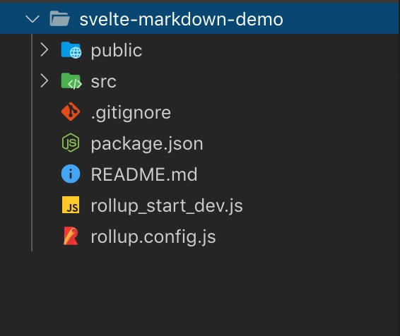Image resolution: width=400 pixels, height=336 pixels.
Task: Click the green code folder icon for src
Action: pyautogui.click(x=71, y=81)
